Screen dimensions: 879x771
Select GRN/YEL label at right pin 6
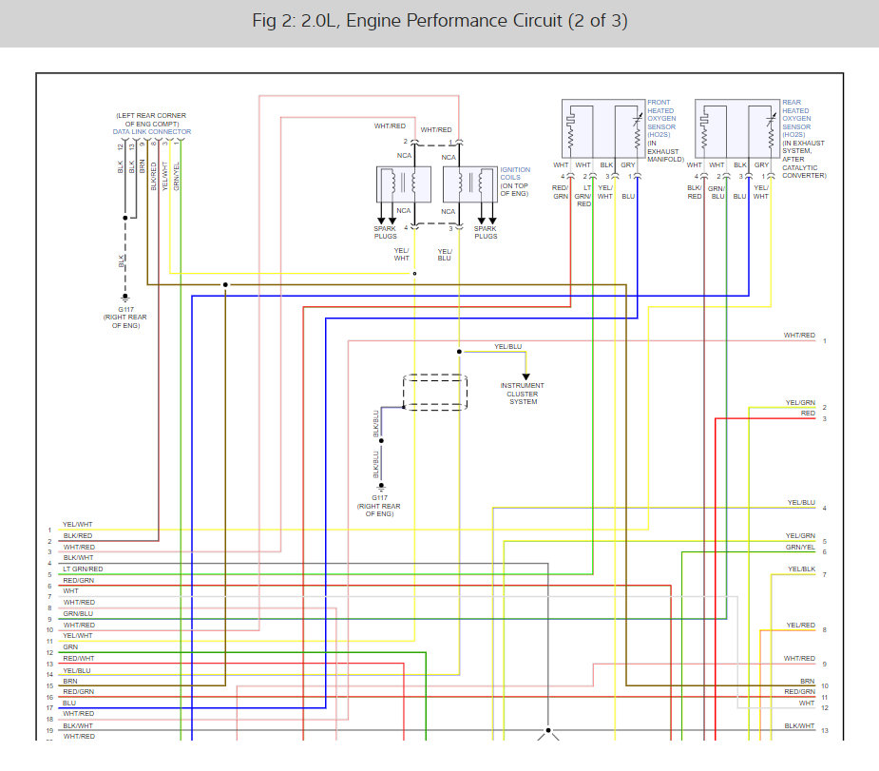[x=800, y=548]
